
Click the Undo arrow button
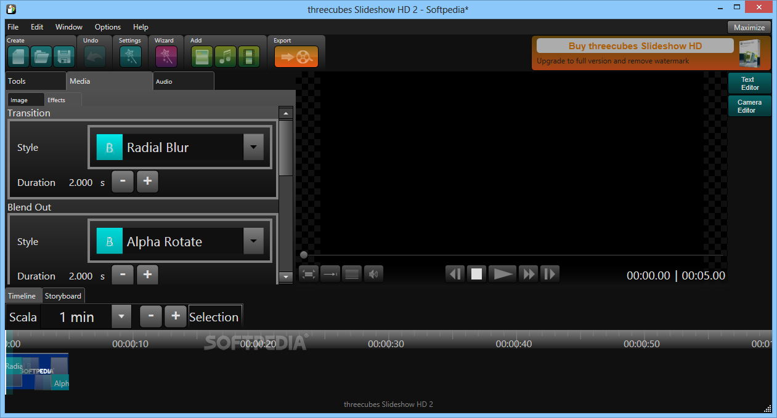94,57
